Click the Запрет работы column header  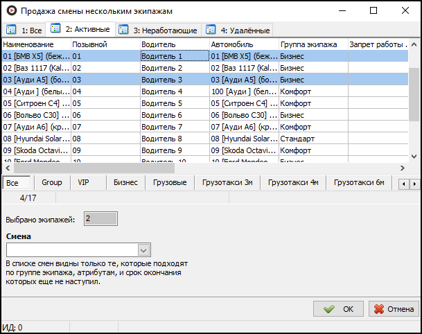point(378,44)
